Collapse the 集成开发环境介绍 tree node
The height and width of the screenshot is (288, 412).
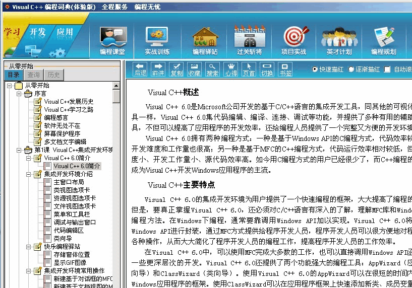(29, 174)
